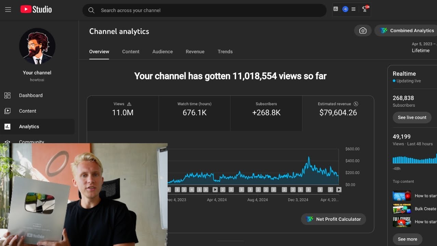Switch to the Trends tab
Viewport: 437px width, 246px height.
[225, 52]
